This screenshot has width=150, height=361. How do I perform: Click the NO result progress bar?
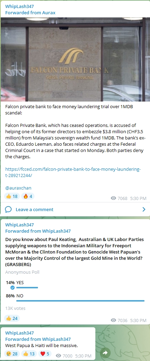pyautogui.click(x=80, y=301)
